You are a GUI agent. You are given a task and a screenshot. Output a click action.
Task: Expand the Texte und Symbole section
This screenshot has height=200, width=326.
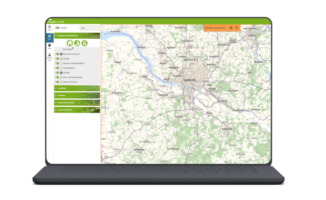pos(77,110)
